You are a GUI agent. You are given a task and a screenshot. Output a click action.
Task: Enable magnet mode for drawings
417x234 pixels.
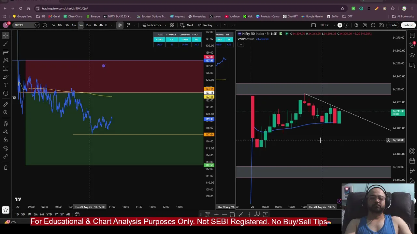tap(6, 123)
